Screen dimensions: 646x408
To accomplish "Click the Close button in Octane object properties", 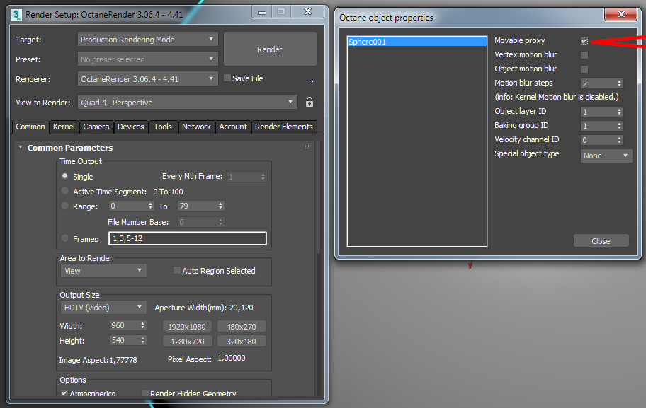I will pyautogui.click(x=601, y=241).
